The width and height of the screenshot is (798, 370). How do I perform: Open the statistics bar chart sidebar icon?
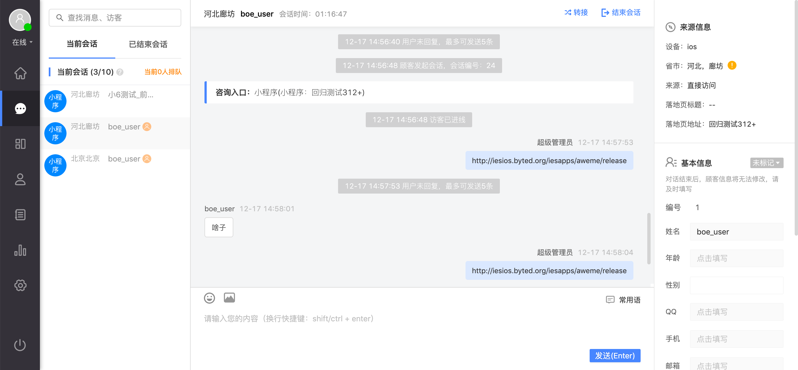[x=20, y=250]
